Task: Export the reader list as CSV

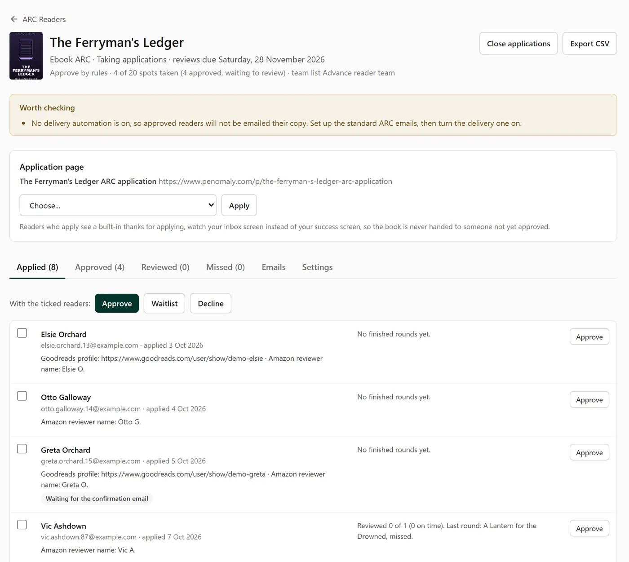Action: 589,44
